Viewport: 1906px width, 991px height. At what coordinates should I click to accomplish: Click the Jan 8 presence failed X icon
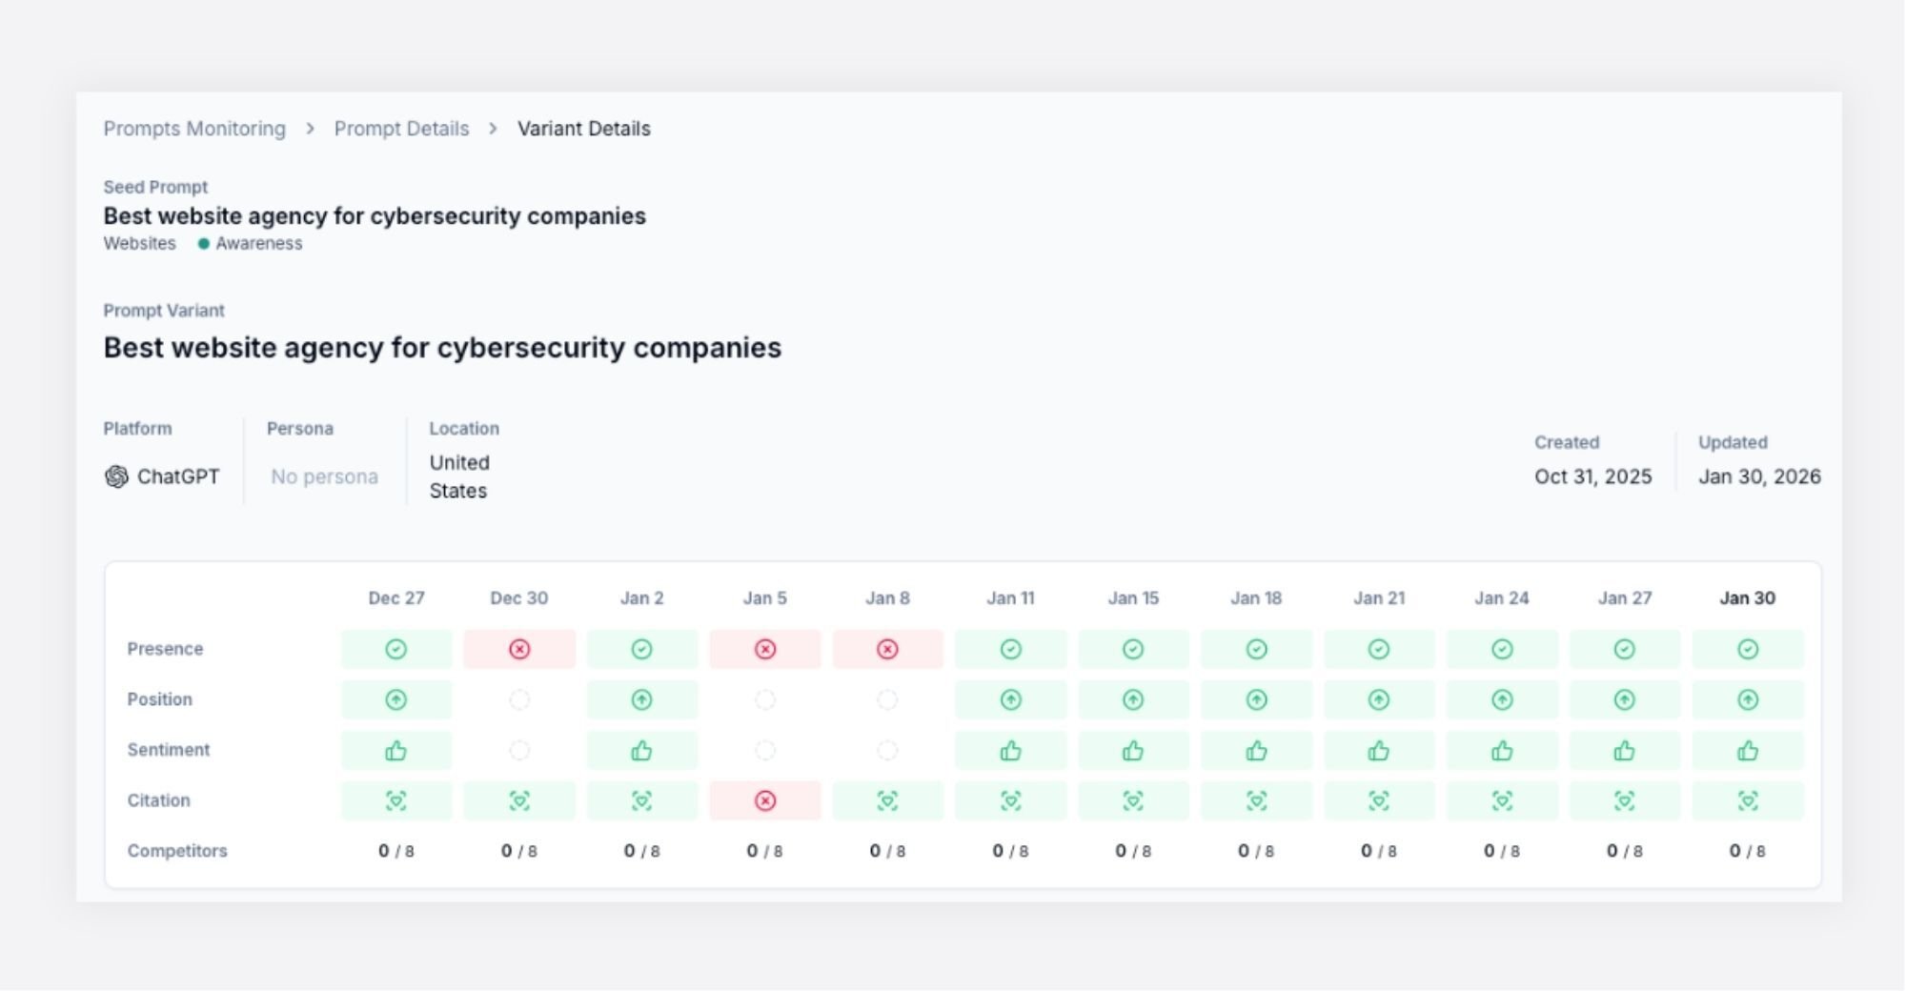pos(887,649)
